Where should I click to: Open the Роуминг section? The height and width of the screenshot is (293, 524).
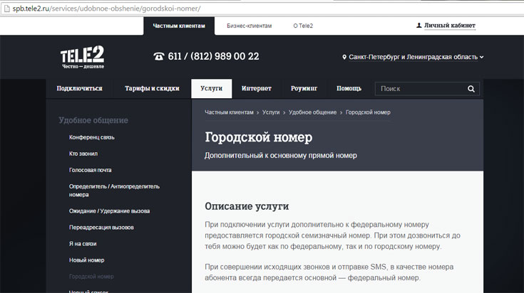(x=304, y=89)
